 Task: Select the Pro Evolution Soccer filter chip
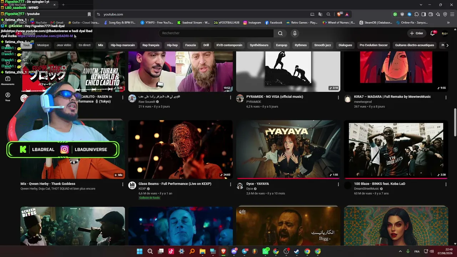(374, 45)
